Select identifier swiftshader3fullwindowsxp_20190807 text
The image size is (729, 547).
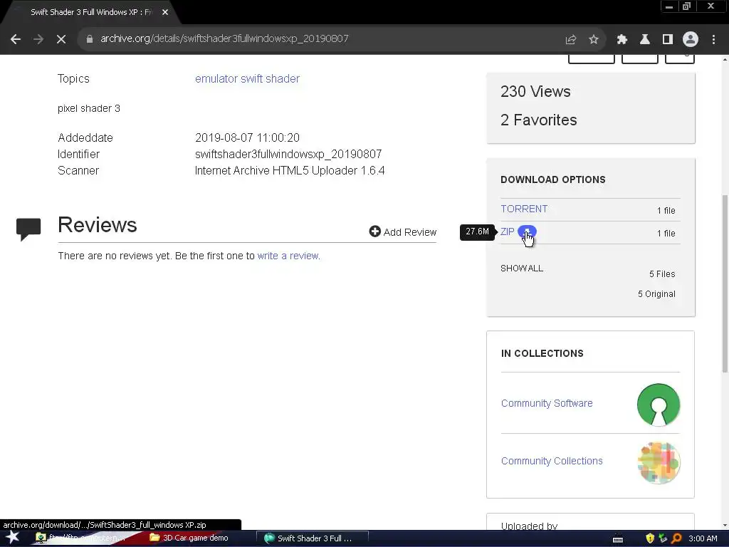[x=288, y=154]
